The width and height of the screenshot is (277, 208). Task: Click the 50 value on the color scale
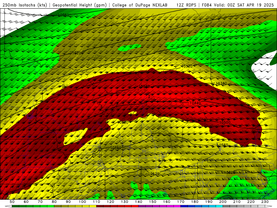point(12,202)
